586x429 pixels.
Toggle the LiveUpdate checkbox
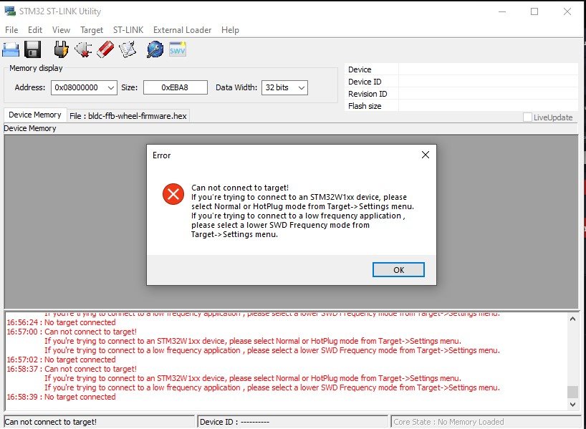[x=527, y=117]
